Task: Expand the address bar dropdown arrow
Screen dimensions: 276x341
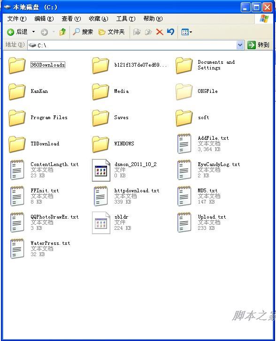Action: pos(240,45)
